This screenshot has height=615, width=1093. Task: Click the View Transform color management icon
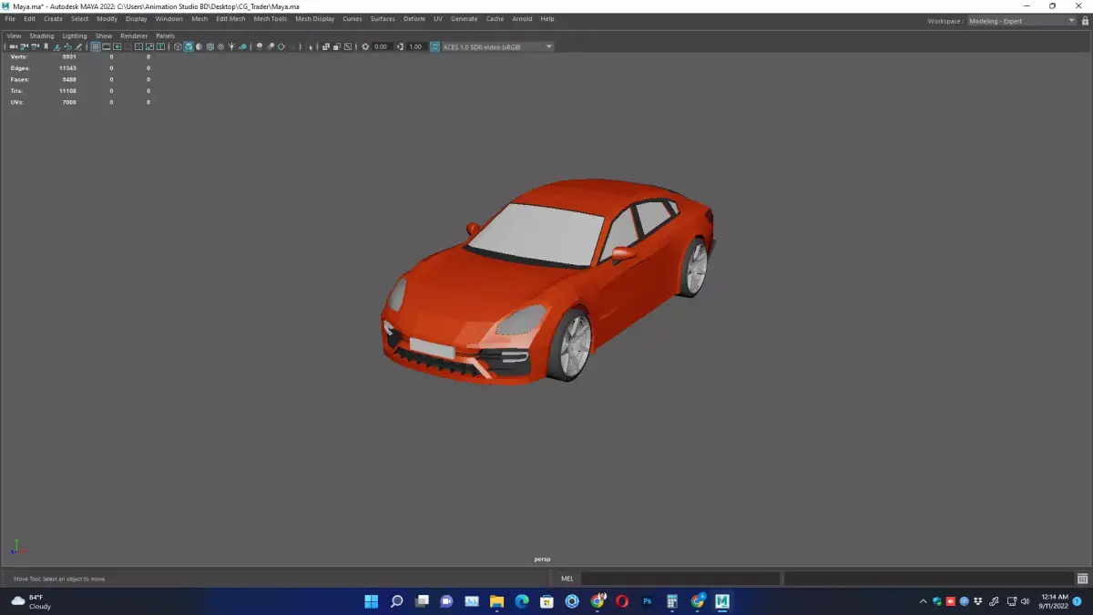(434, 46)
